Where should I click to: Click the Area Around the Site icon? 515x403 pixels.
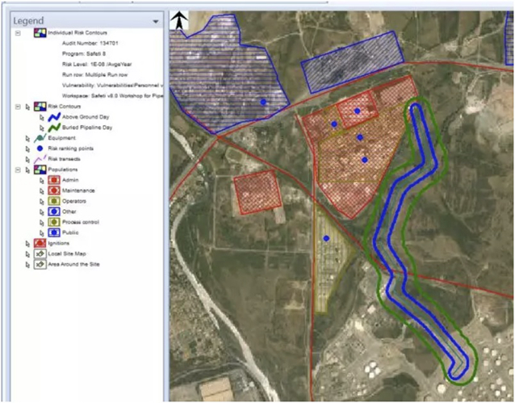(x=40, y=264)
